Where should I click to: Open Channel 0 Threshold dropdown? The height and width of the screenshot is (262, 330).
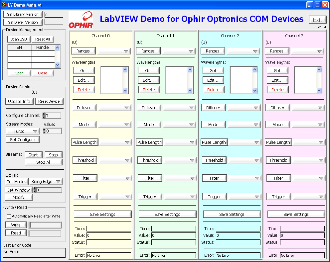pos(115,160)
